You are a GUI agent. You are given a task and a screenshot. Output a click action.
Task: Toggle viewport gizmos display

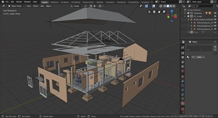tap(146, 6)
